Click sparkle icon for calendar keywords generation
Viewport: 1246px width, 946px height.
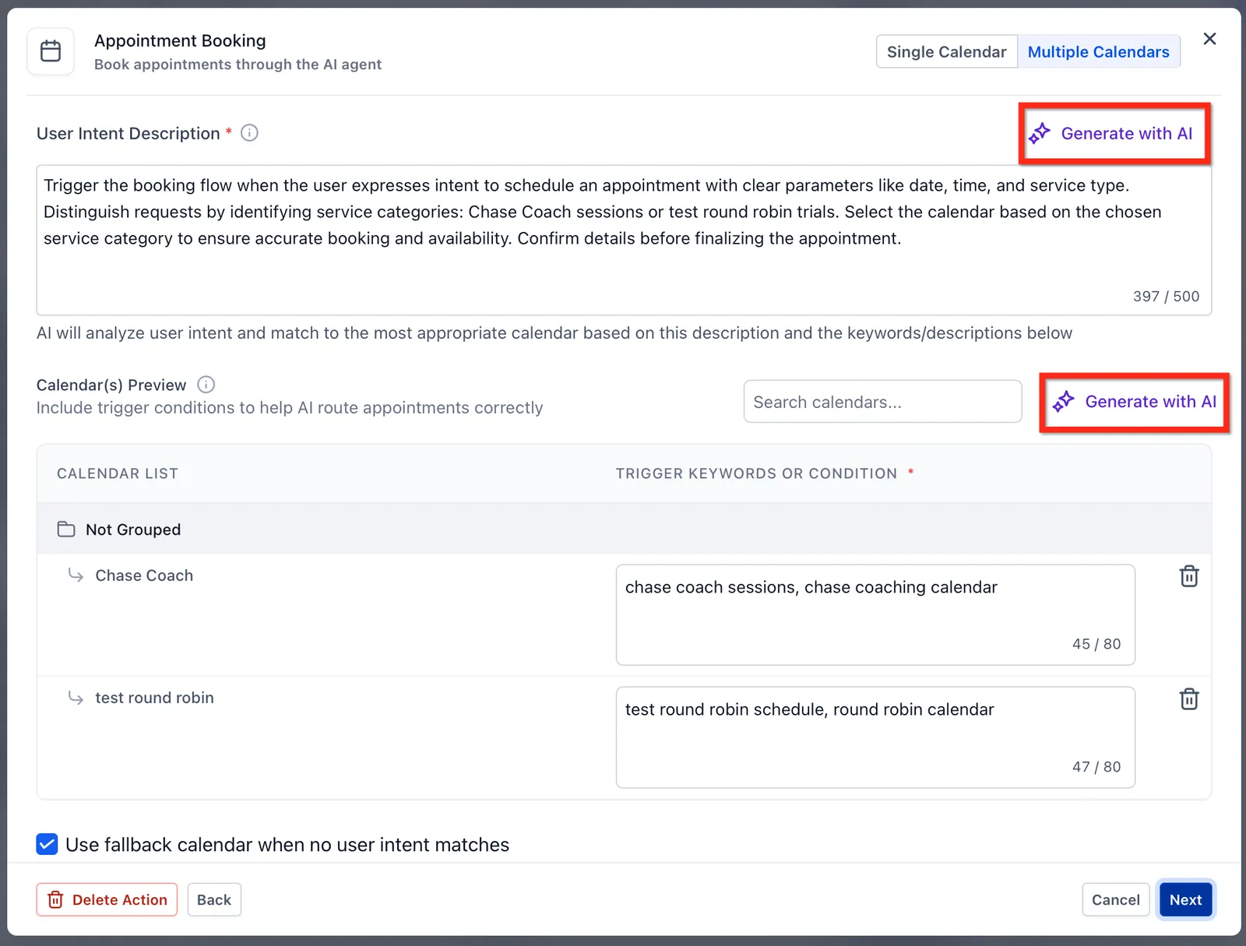1063,402
